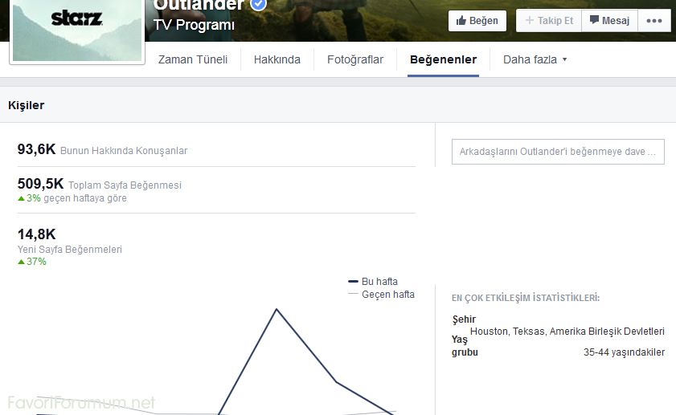Screen dimensions: 676x415
Task: Switch to the Zaman Tüneli tab
Action: point(193,59)
